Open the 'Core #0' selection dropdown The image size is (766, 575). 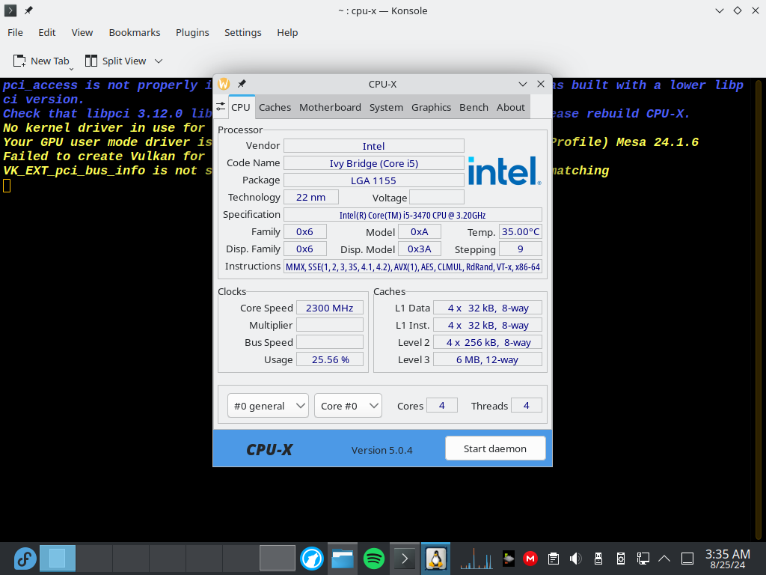click(x=349, y=406)
